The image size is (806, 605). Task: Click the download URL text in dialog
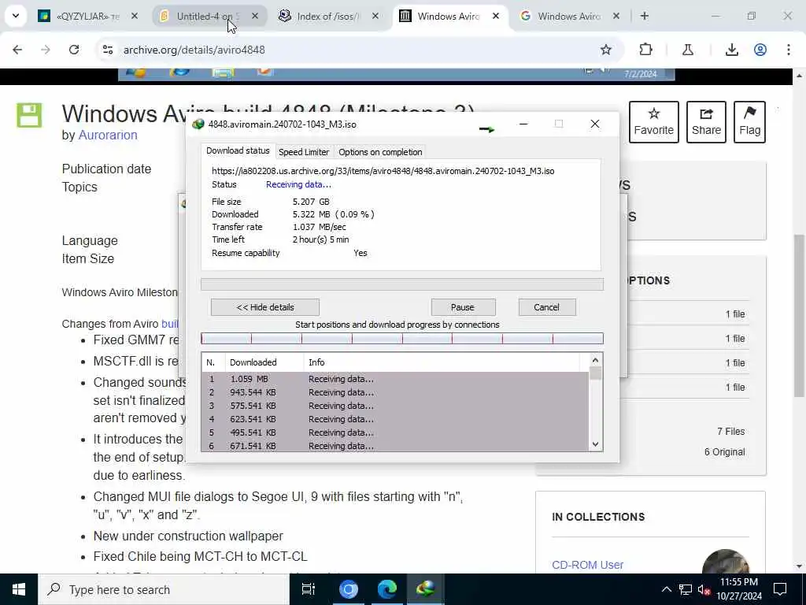383,171
